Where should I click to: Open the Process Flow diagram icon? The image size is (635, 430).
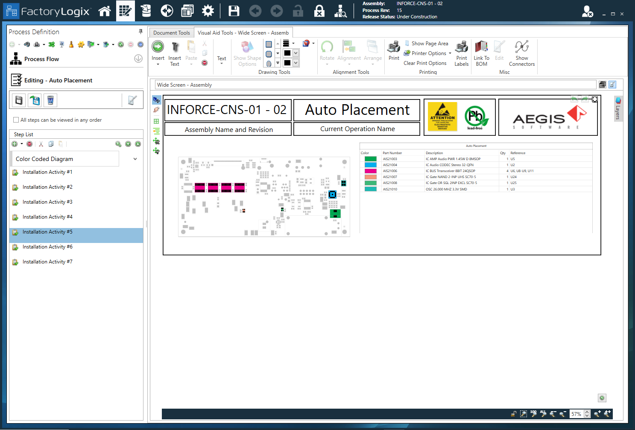pos(16,59)
